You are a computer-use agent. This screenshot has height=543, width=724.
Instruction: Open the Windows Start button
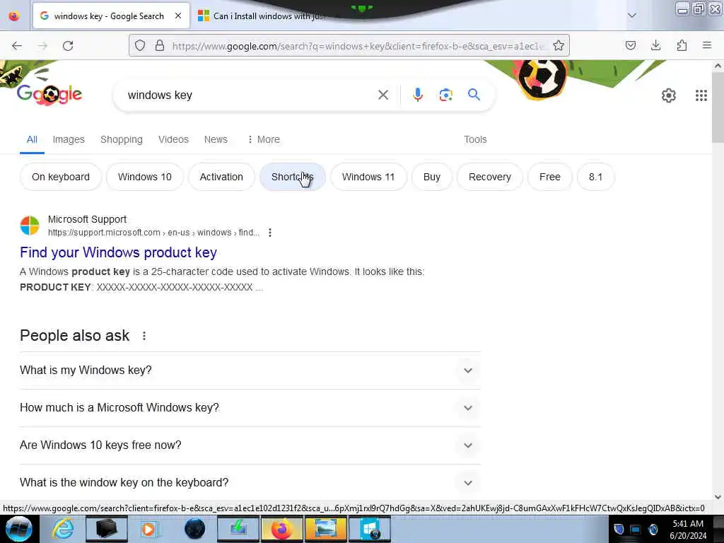point(18,529)
